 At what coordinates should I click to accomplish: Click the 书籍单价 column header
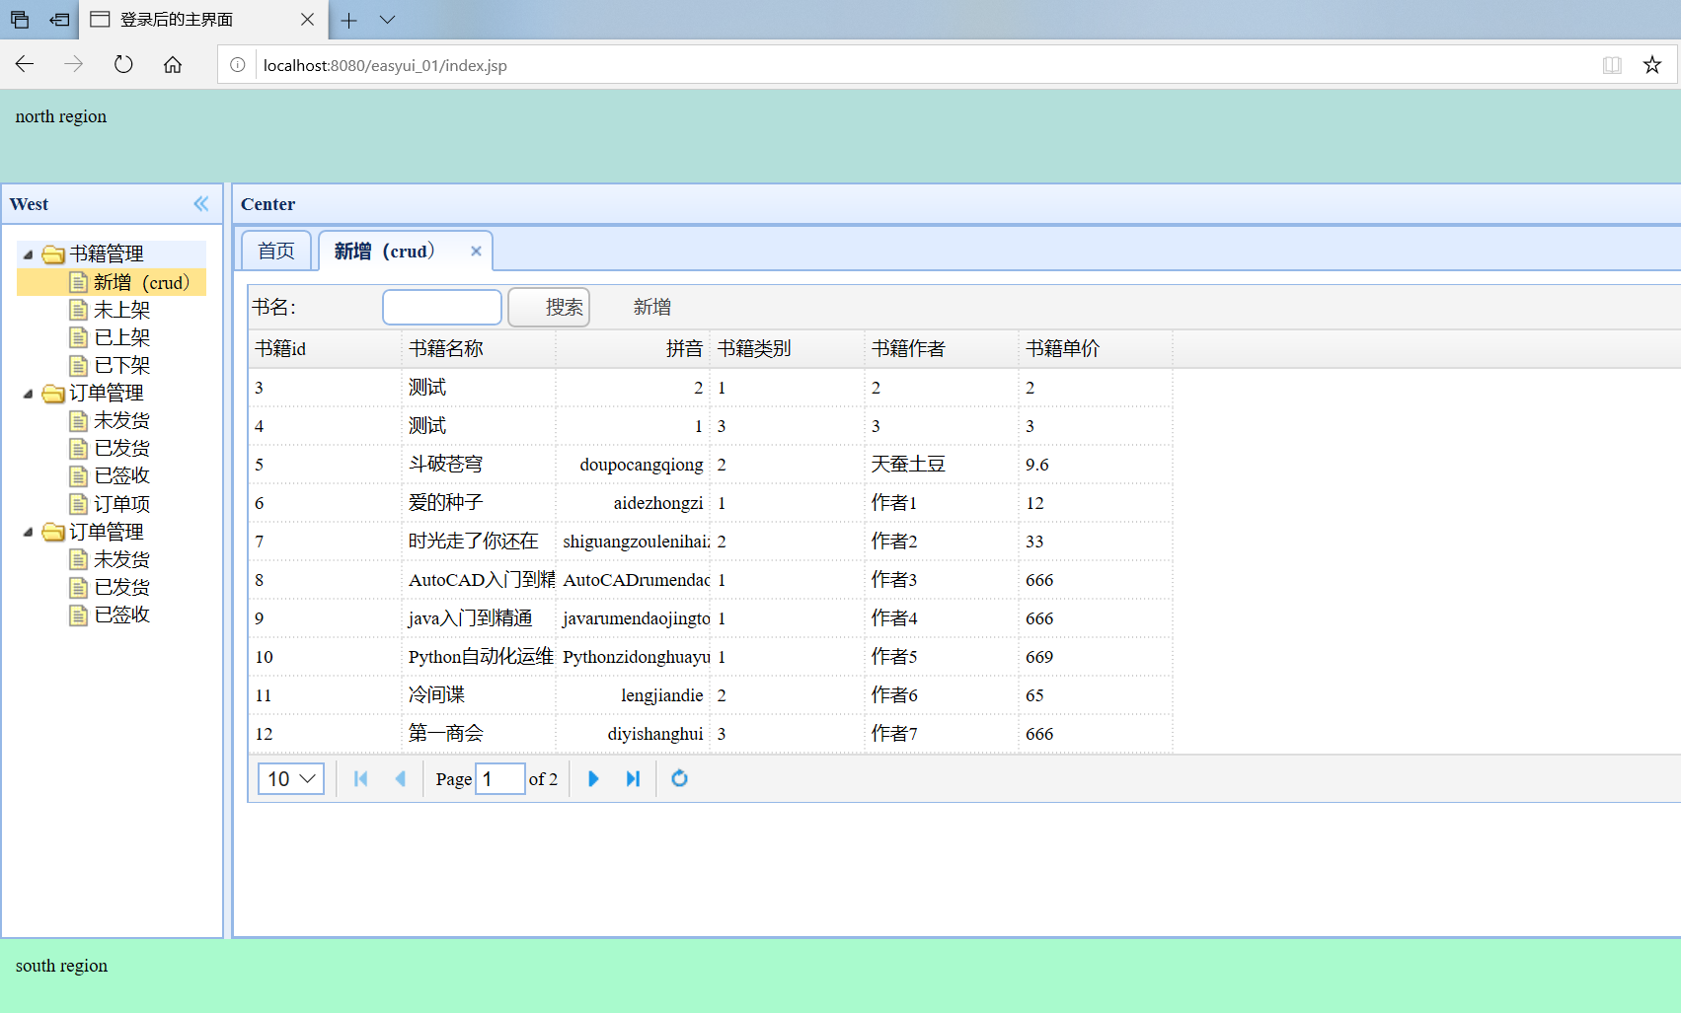click(1095, 349)
